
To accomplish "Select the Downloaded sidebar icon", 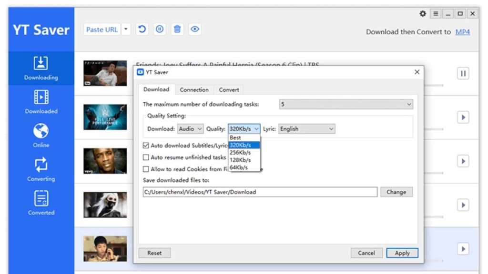I will (41, 101).
